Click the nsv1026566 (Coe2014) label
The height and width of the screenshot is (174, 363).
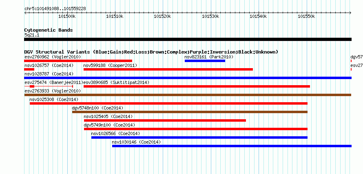(x=115, y=133)
